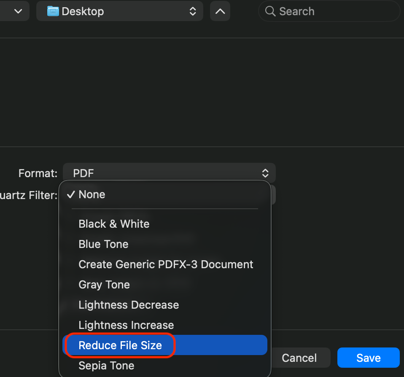The height and width of the screenshot is (377, 404).
Task: Pick the Gray Tone filter
Action: (x=104, y=285)
